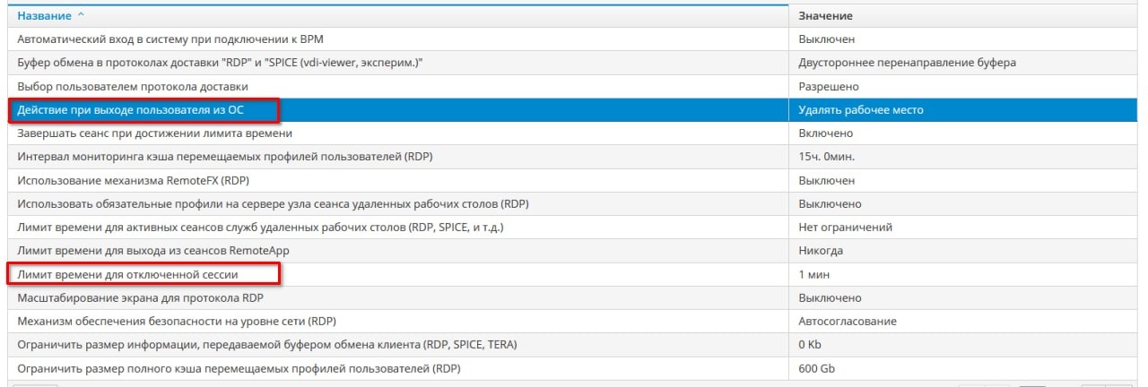
Task: Click the 1 мин value cell
Action: (814, 274)
